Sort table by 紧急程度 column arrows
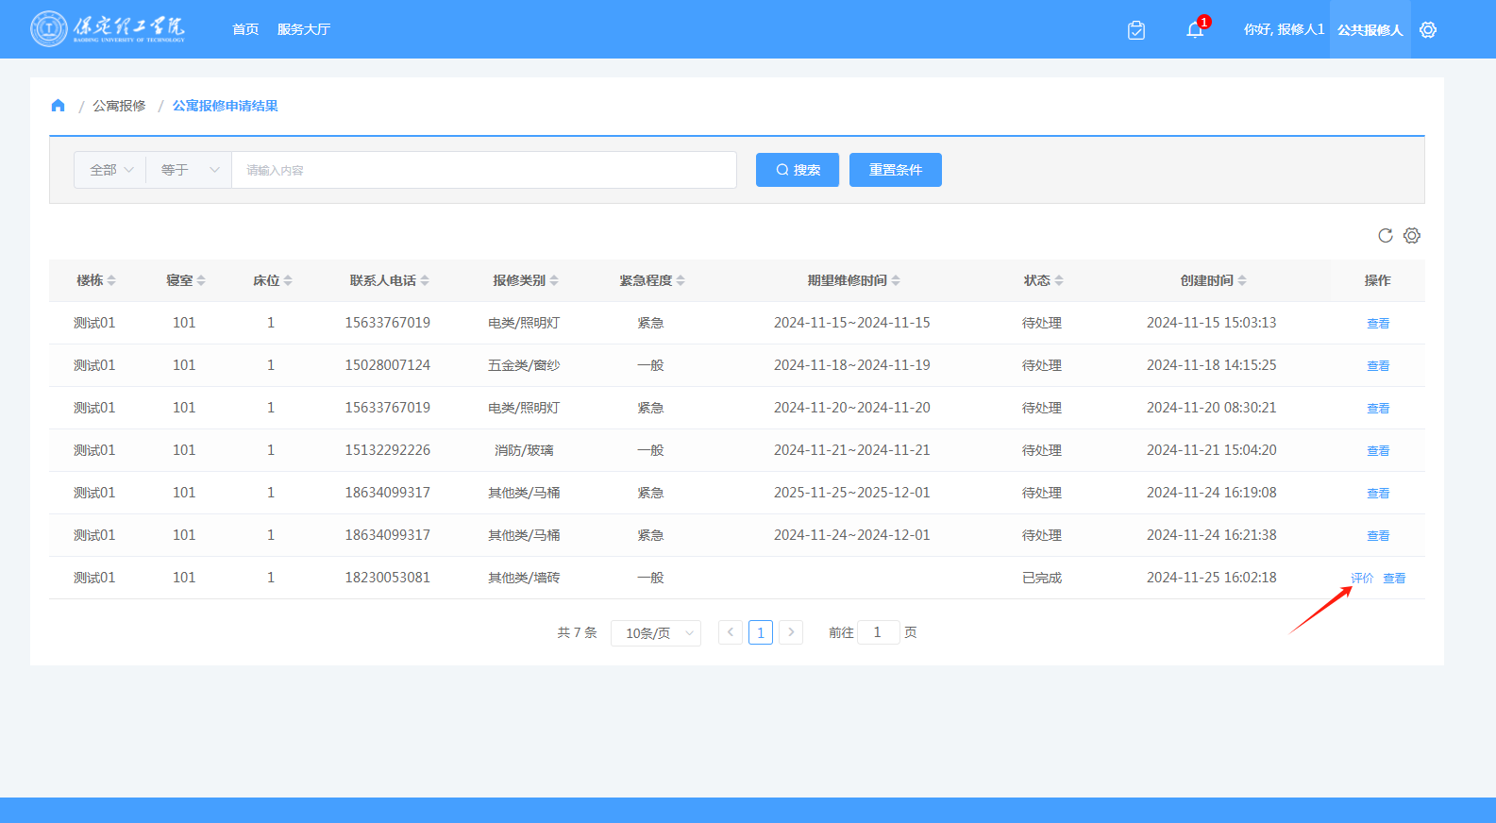The height and width of the screenshot is (823, 1496). coord(681,280)
